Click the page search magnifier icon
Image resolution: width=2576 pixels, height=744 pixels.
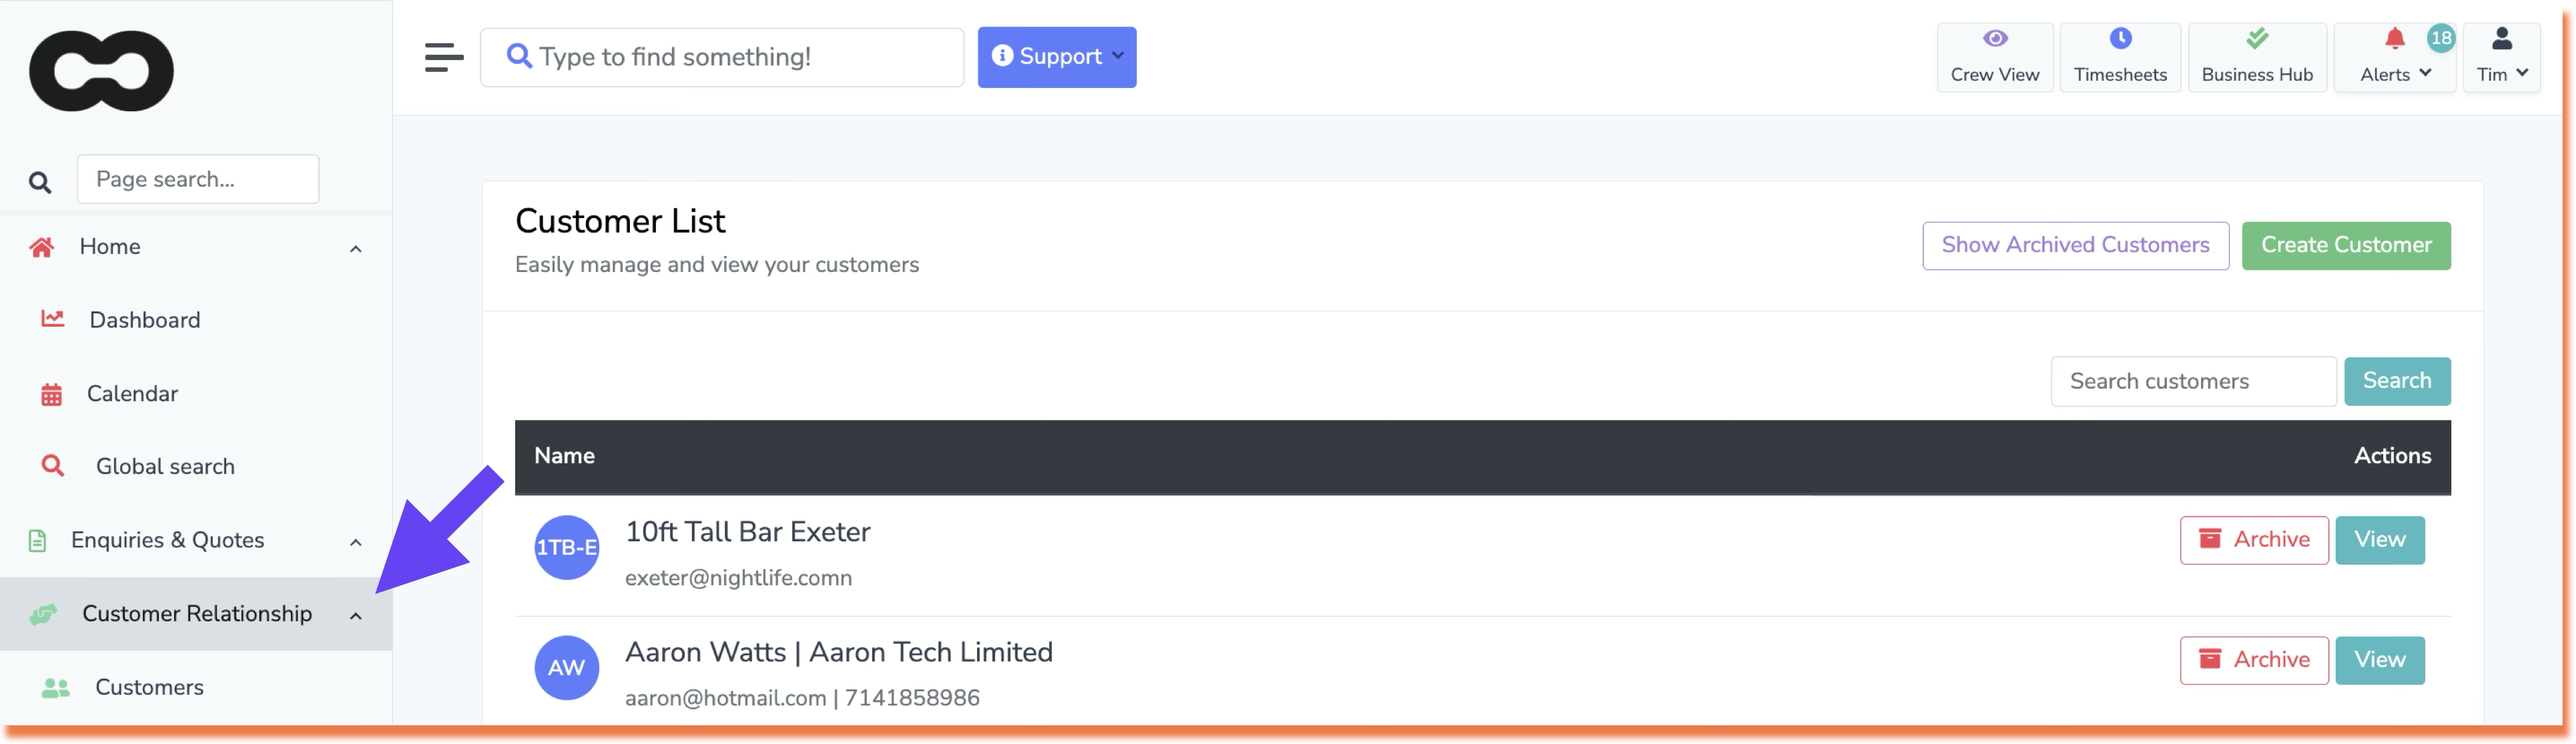point(40,182)
